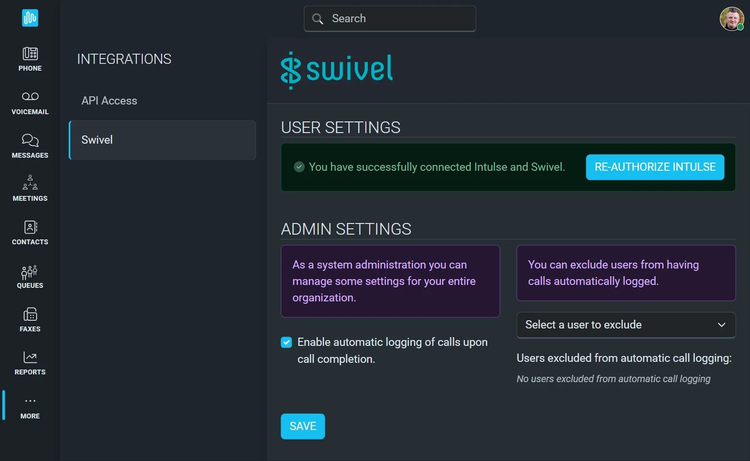View Reports chart icon
750x461 pixels.
pos(30,357)
